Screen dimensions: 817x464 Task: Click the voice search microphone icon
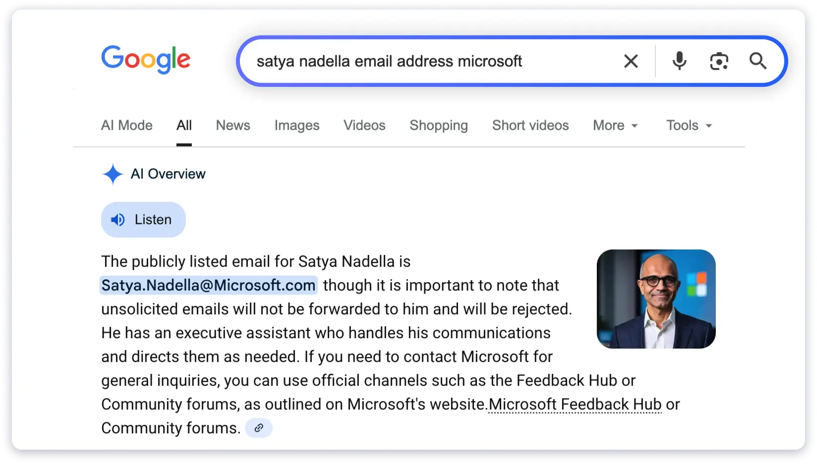(x=679, y=61)
